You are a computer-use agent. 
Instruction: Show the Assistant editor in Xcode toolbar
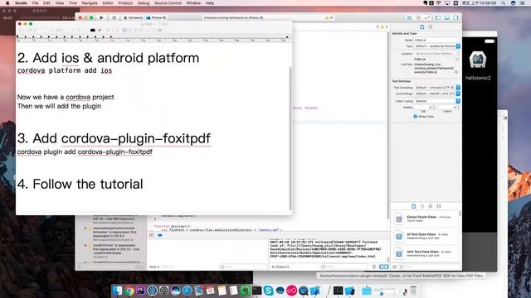[418, 17]
